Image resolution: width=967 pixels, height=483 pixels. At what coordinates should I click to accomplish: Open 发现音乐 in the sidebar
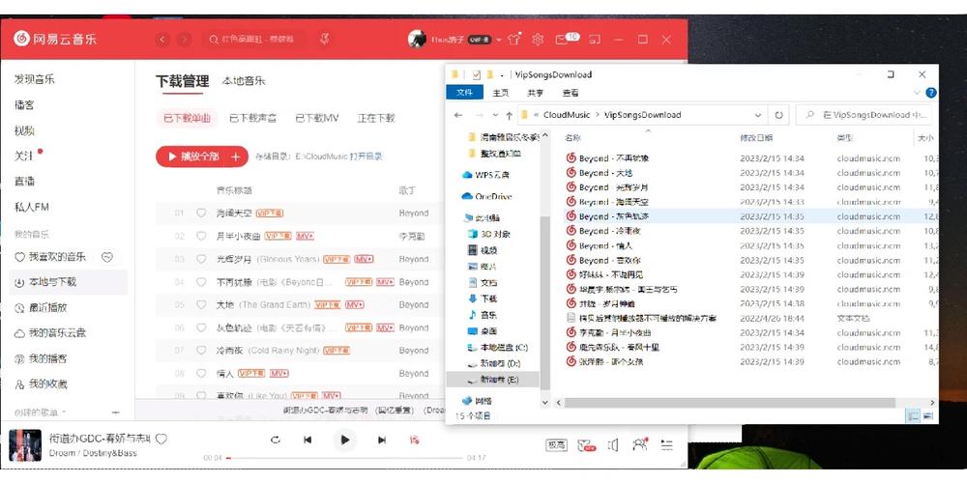point(35,79)
